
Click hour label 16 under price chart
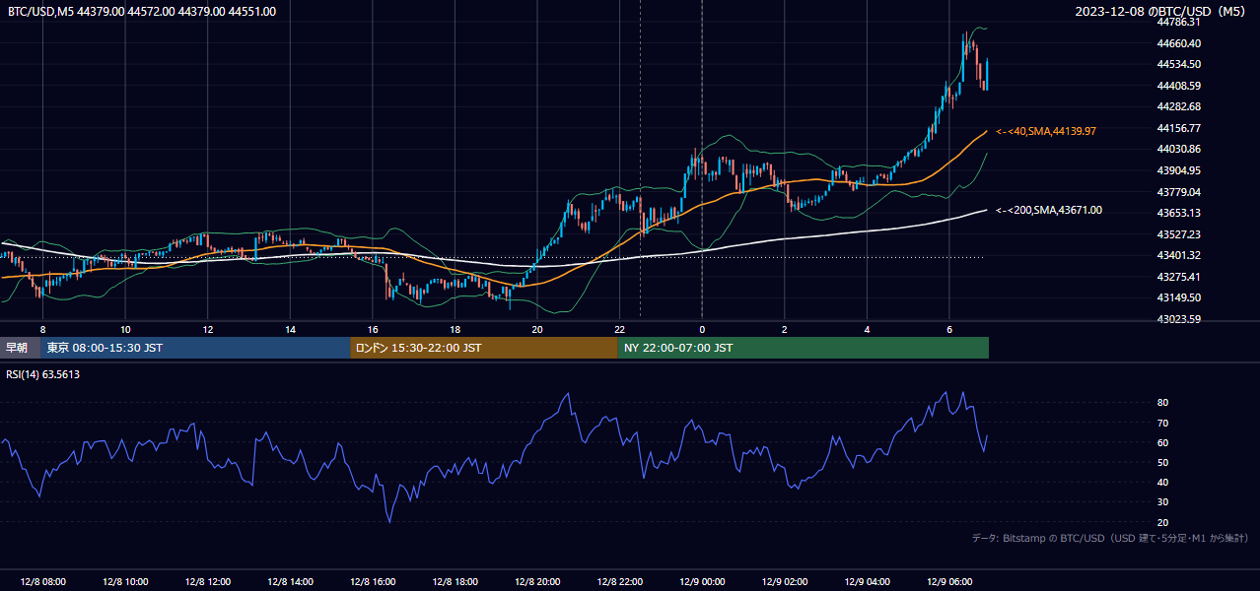373,329
